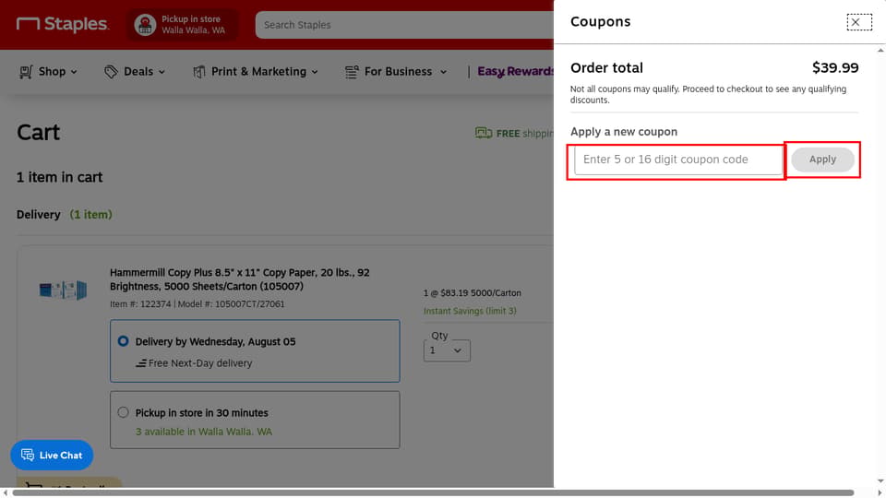Click the Apply coupon button
The width and height of the screenshot is (886, 498).
[822, 160]
